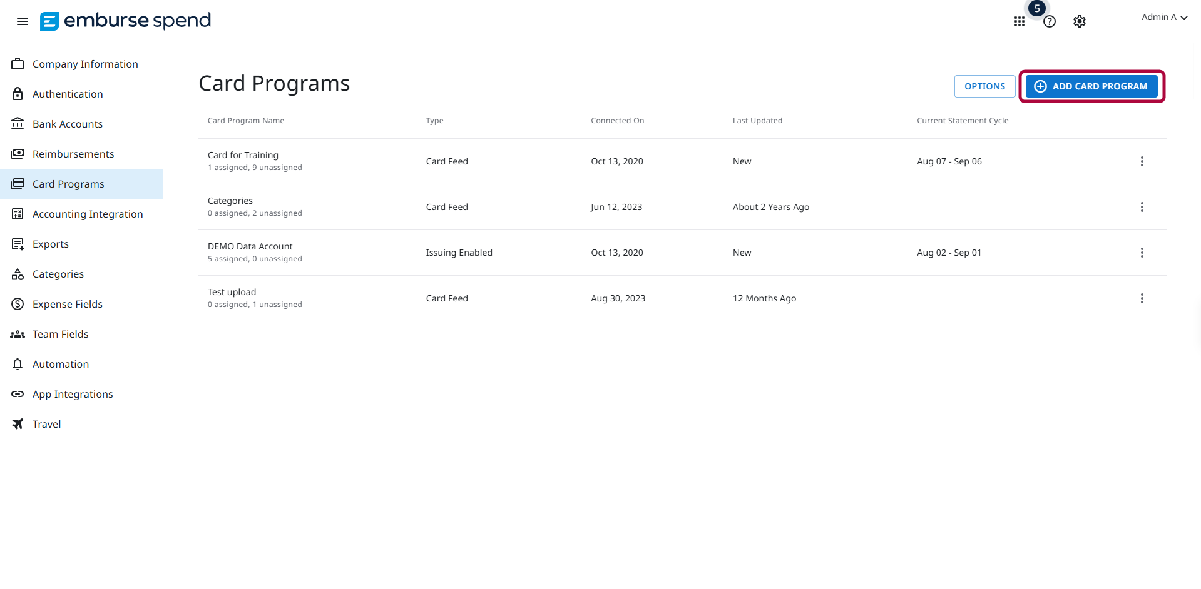Viewport: 1201px width, 589px height.
Task: Open the settings gear icon
Action: 1080,21
